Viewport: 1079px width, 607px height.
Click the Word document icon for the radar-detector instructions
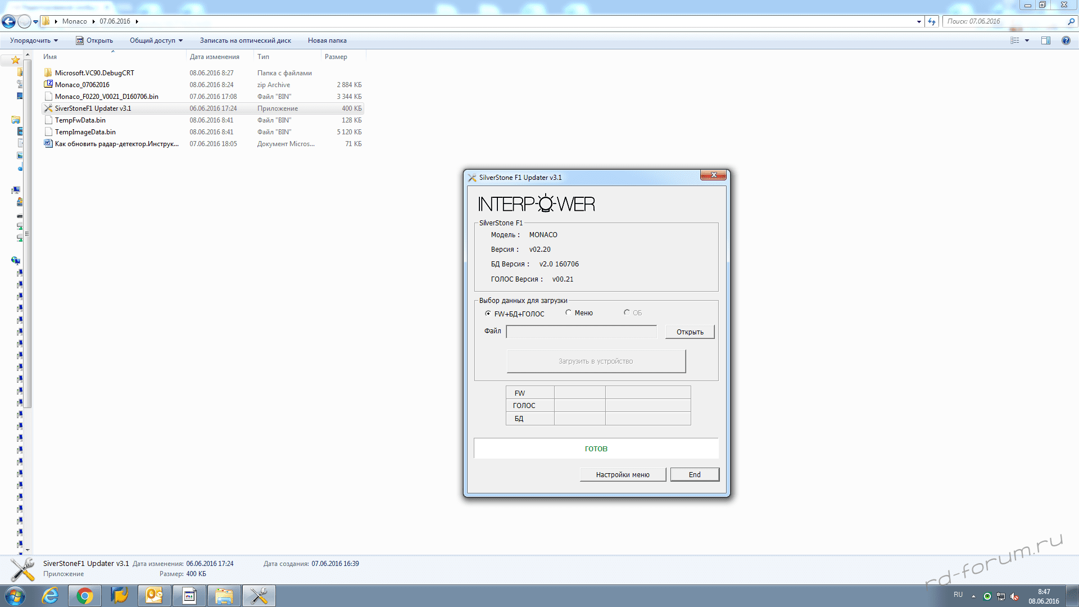pos(48,144)
